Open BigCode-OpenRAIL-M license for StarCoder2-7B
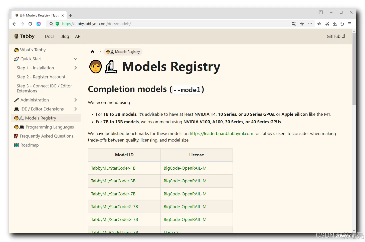365x242 pixels. pos(185,219)
